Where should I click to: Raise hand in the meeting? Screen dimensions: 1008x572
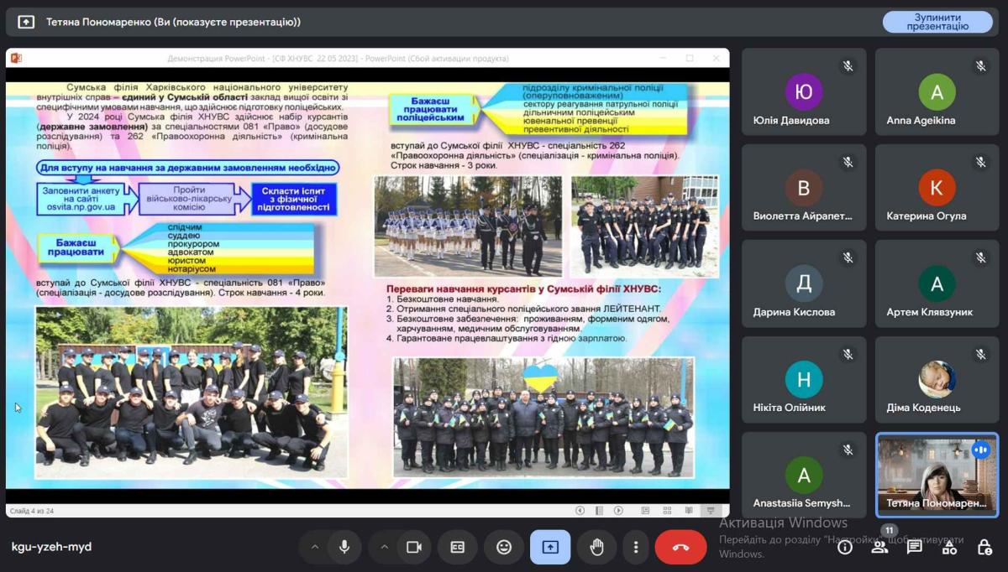pyautogui.click(x=596, y=547)
